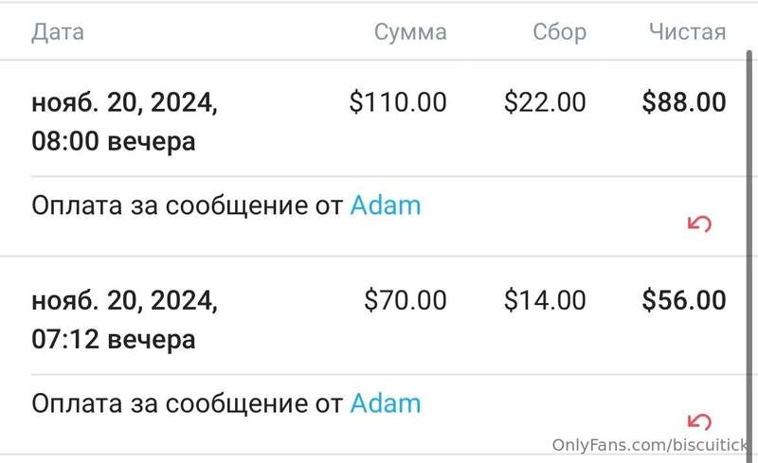Click the second 'Оплата за сообщение от' description

click(x=187, y=403)
